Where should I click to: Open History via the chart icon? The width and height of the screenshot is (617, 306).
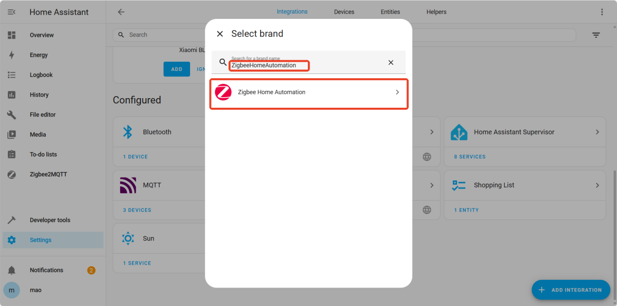click(x=12, y=95)
